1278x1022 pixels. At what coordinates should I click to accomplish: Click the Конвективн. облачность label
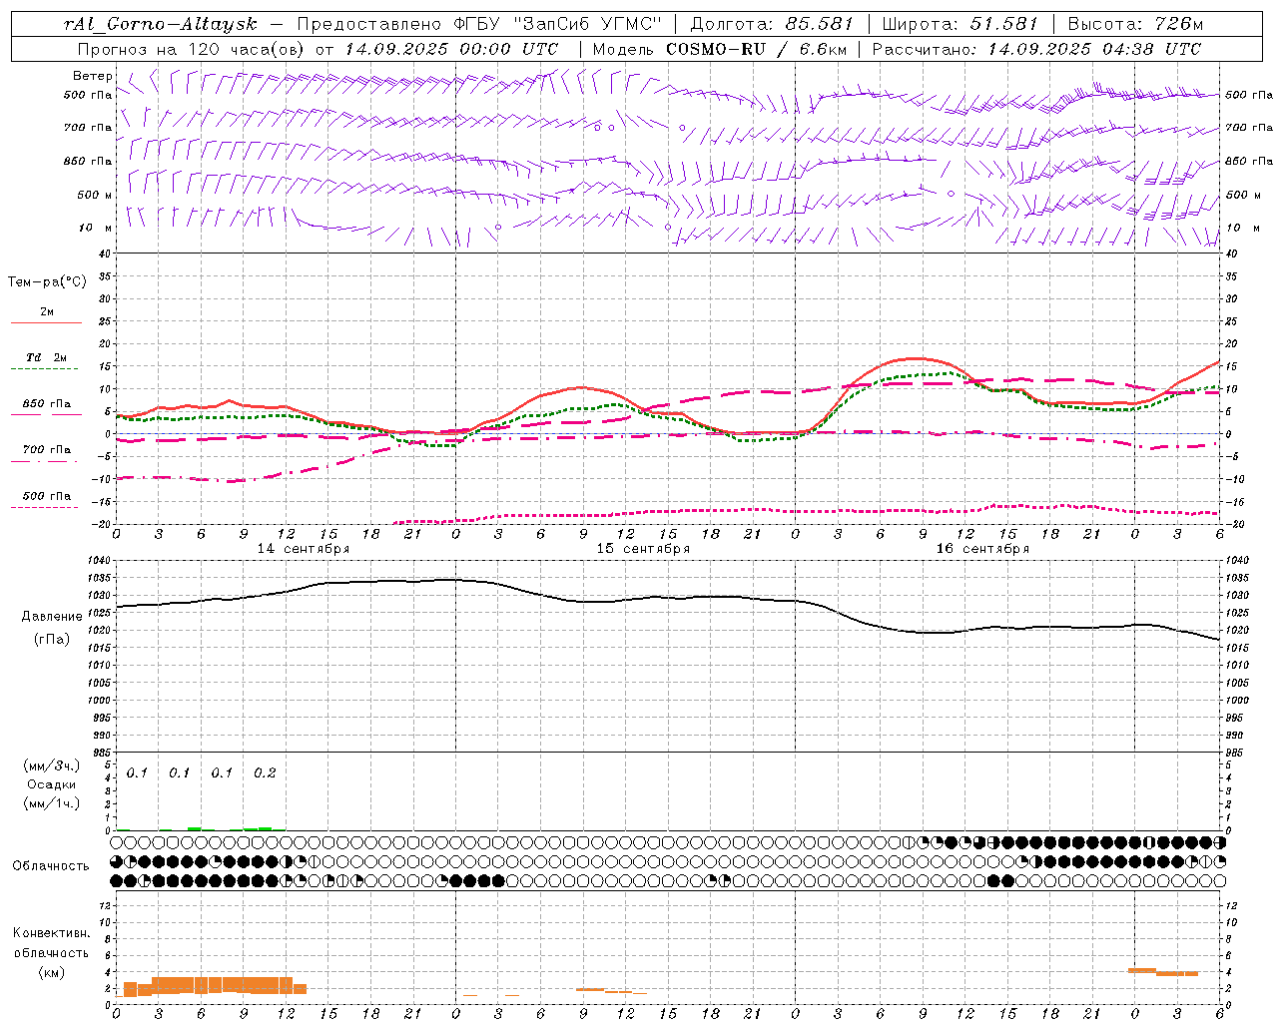(51, 942)
